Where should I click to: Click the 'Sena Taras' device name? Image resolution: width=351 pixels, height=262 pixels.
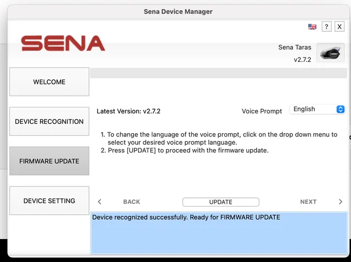295,48
